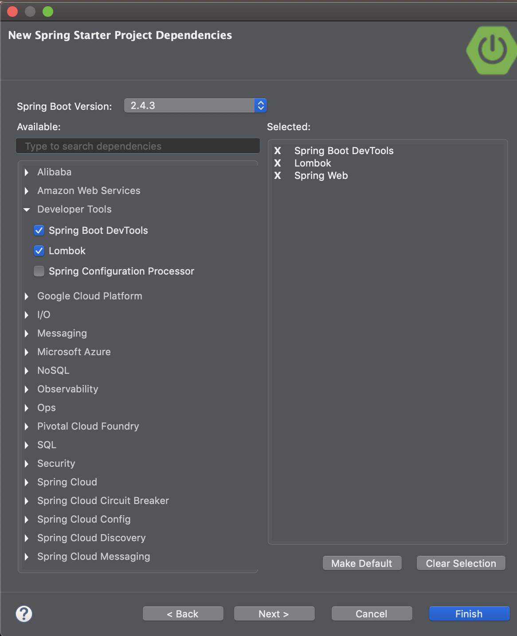Expand the I/O category

pos(27,315)
